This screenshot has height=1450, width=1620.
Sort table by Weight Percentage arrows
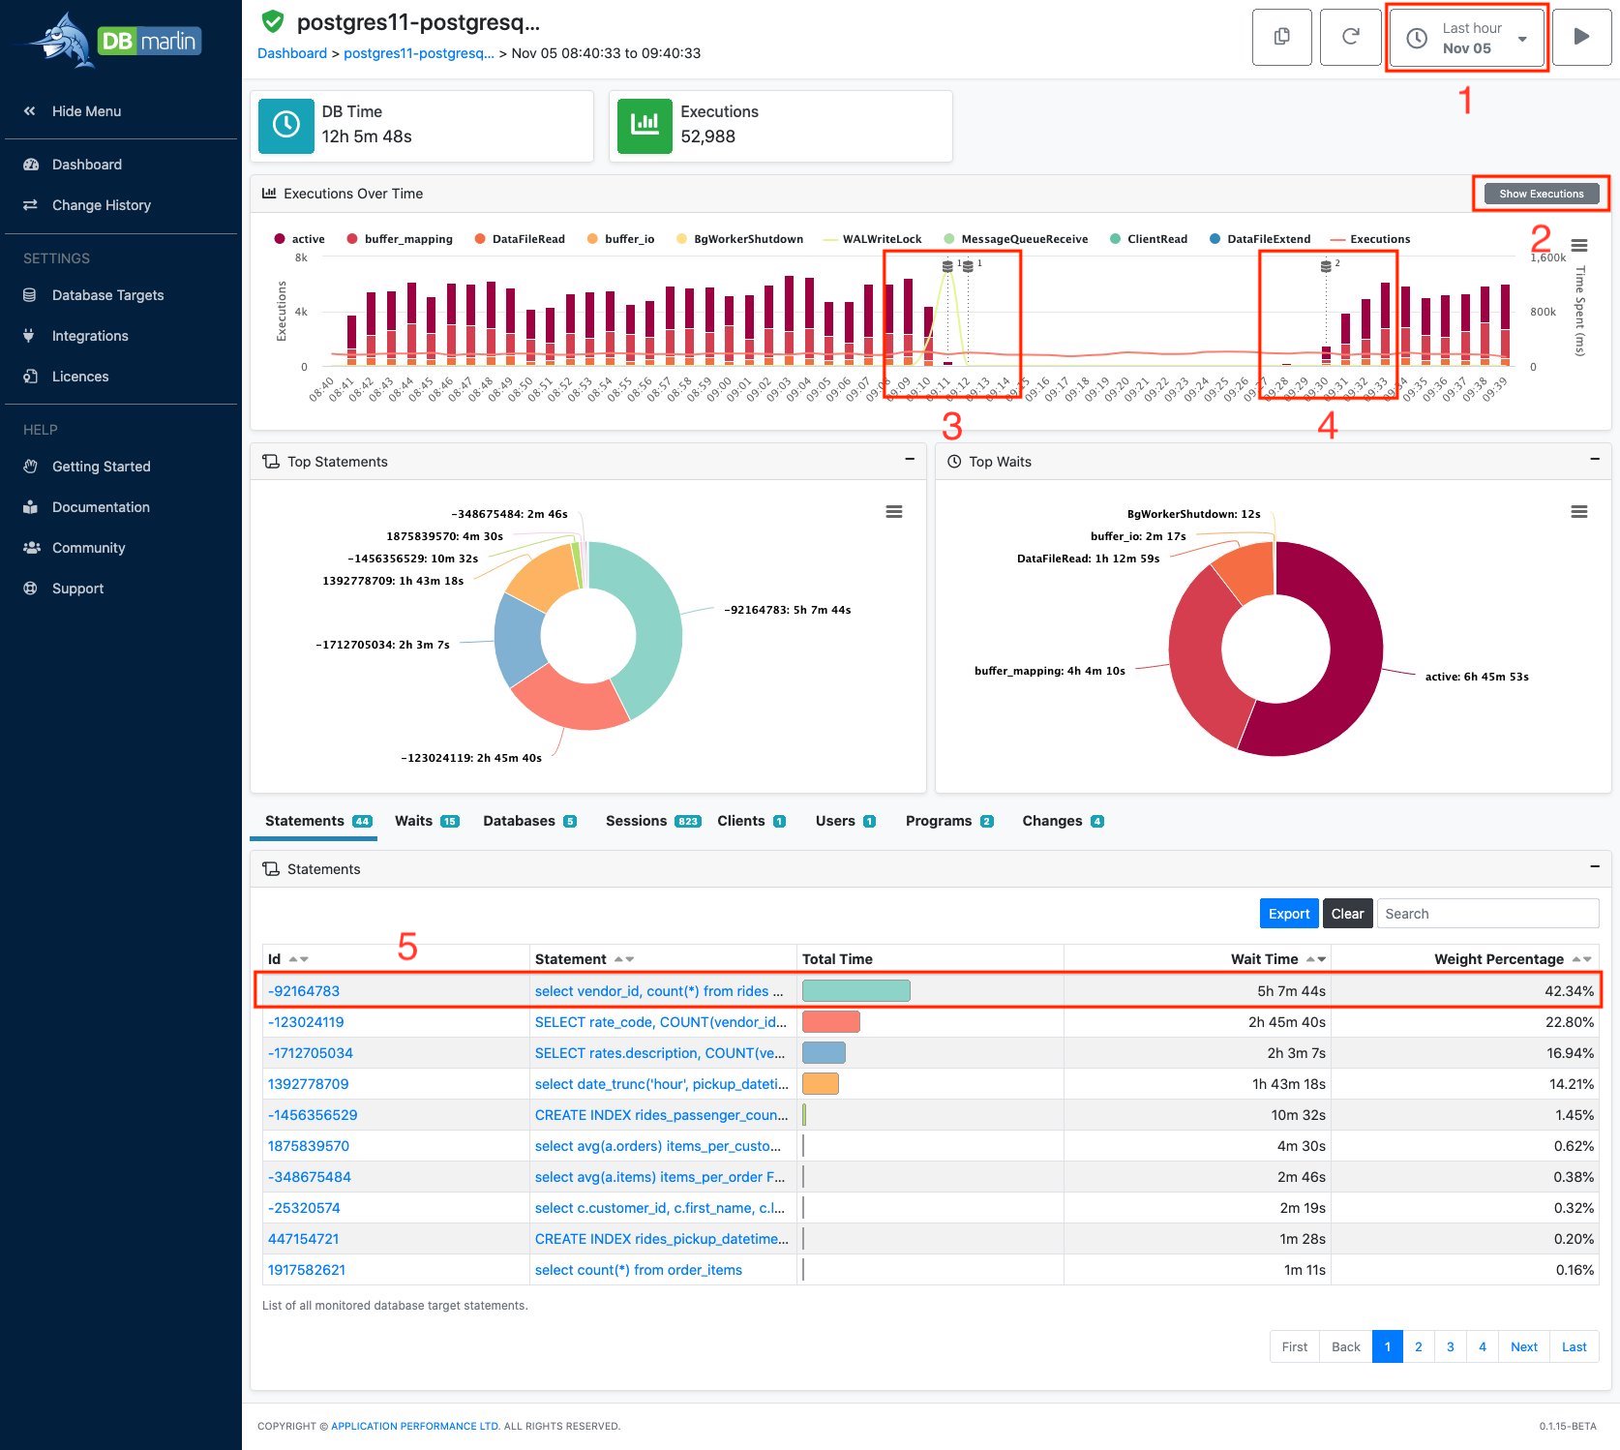point(1582,959)
